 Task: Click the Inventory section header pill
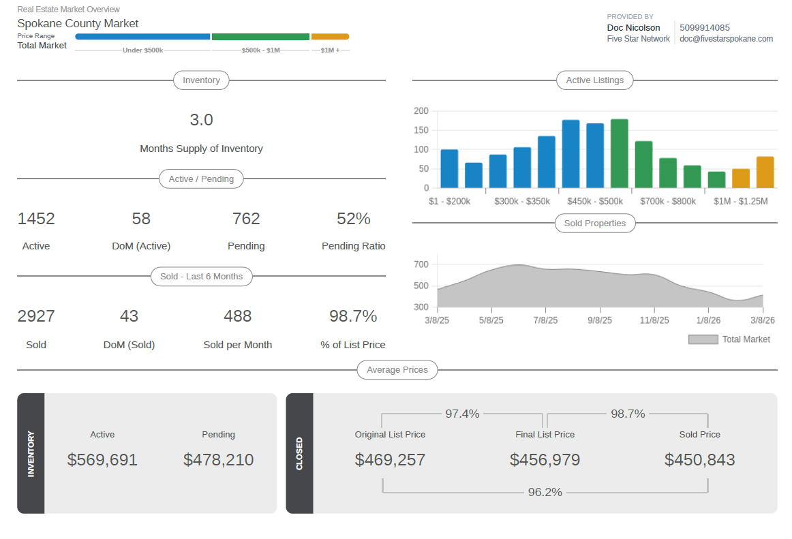coord(201,80)
